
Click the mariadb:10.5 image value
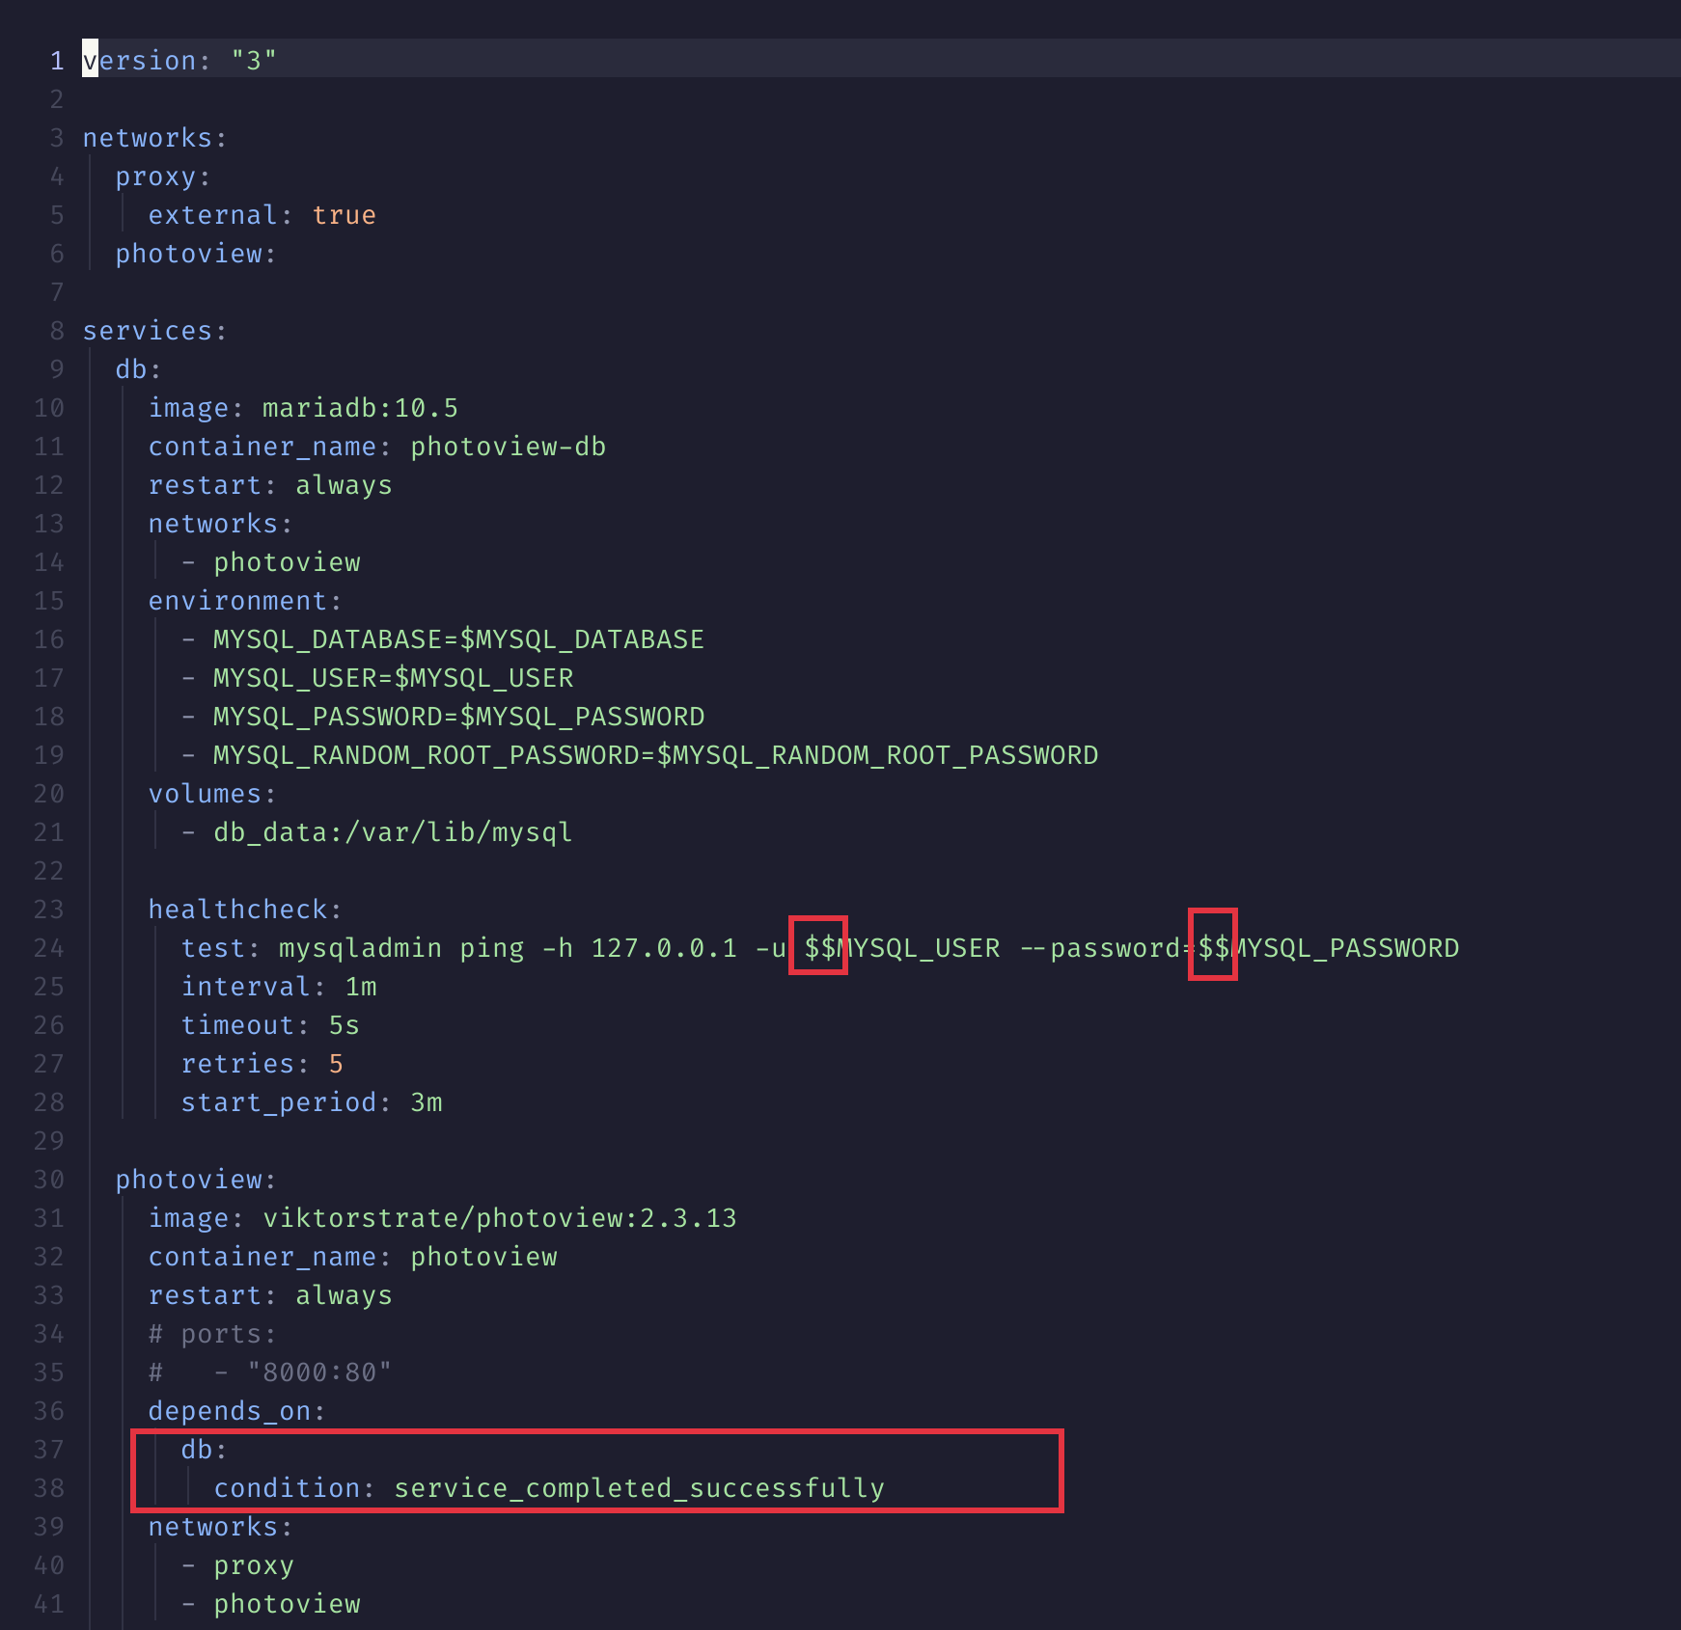tap(359, 407)
